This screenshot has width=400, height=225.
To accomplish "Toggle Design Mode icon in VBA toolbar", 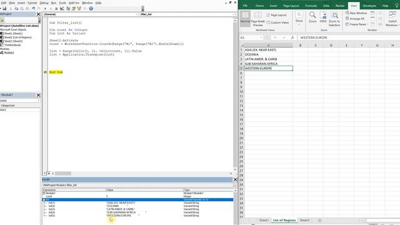I will point(62,9).
